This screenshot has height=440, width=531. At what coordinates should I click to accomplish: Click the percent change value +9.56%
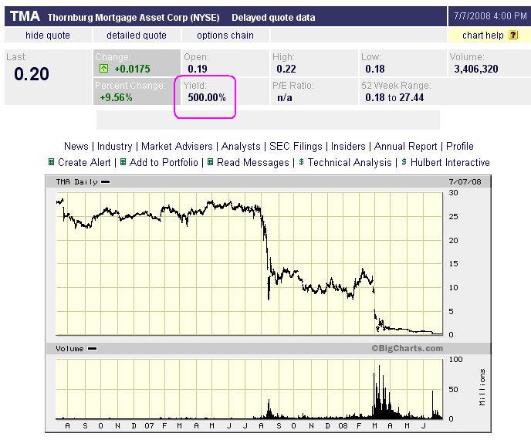pos(116,97)
